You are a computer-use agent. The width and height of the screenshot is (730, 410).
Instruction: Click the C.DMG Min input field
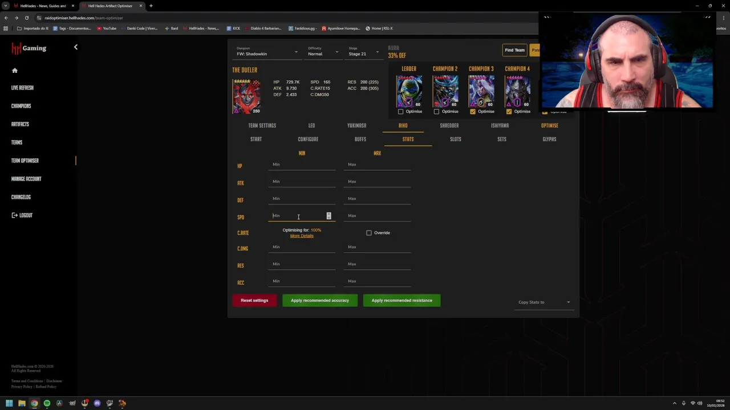[302, 247]
